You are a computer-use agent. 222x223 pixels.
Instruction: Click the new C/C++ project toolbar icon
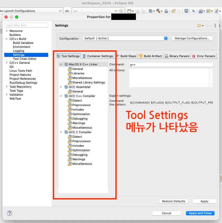[x=201, y=11]
